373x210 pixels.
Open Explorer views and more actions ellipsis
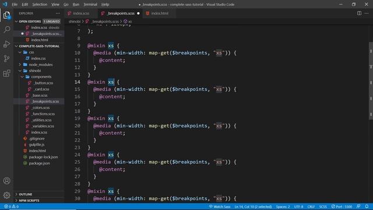click(58, 13)
